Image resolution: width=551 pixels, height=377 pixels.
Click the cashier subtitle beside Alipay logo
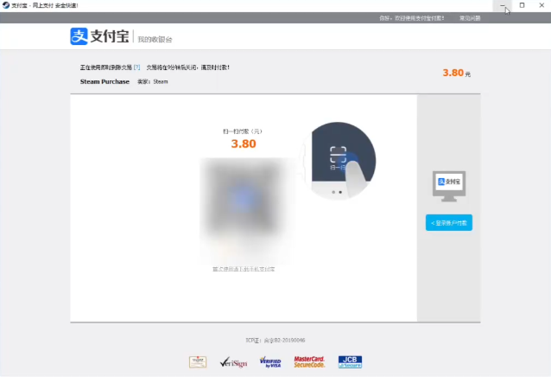[x=155, y=40]
